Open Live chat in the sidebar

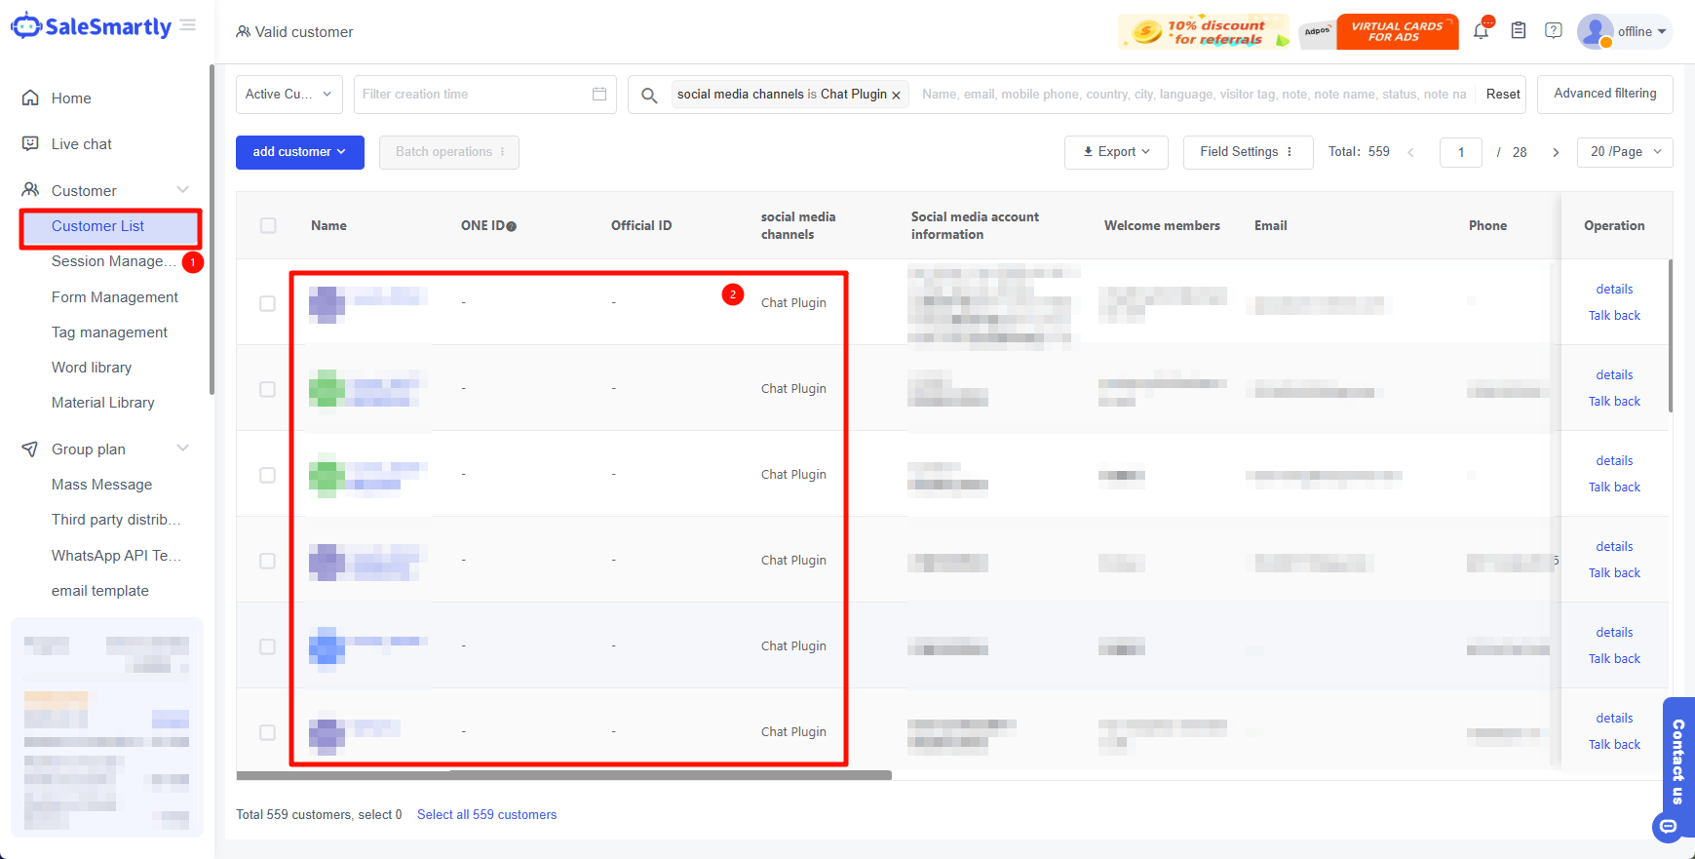point(82,144)
